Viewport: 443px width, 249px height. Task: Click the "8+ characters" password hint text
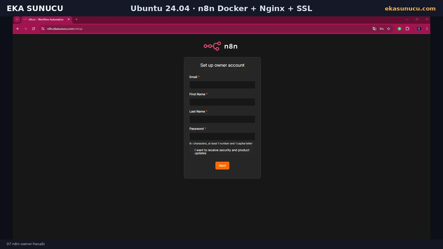click(221, 144)
